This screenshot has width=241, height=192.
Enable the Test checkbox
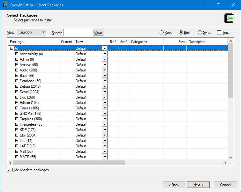(219, 33)
